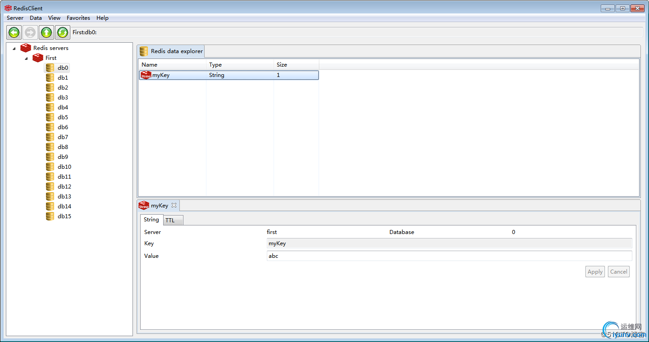Select the First server label
The image size is (649, 342).
[x=51, y=58]
